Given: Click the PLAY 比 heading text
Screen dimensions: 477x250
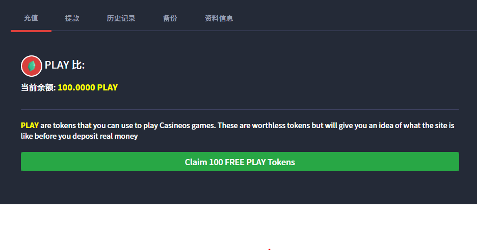Looking at the screenshot, I should (65, 65).
